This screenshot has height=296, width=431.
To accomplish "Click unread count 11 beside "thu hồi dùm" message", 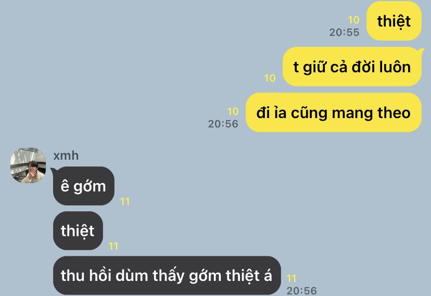I will [x=291, y=278].
